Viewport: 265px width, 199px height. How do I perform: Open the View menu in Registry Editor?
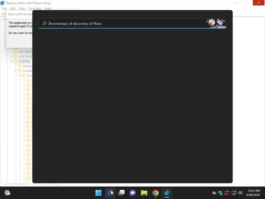click(22, 9)
